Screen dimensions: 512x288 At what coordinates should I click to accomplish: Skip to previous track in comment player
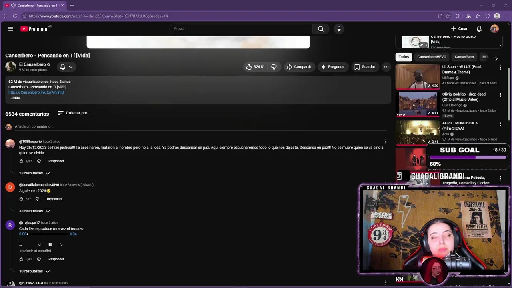coord(39,244)
